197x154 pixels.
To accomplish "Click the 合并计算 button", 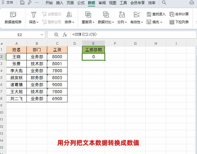I will 179,14.
